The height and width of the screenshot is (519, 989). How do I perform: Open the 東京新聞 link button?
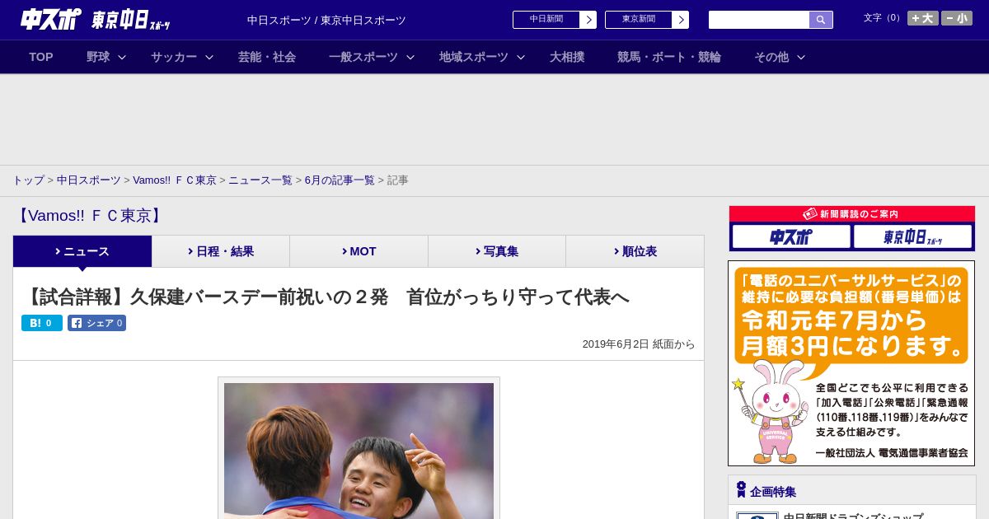pos(639,20)
